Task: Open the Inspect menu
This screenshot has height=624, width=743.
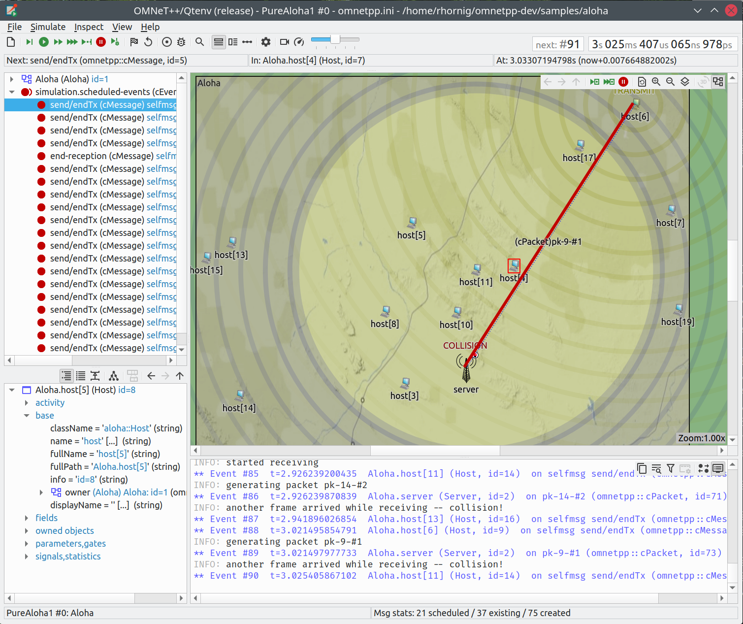Action: [x=89, y=27]
